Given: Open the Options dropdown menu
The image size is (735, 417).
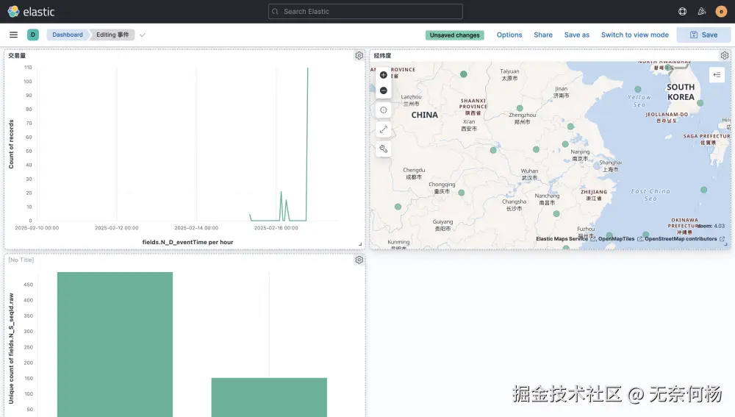Looking at the screenshot, I should coord(509,35).
